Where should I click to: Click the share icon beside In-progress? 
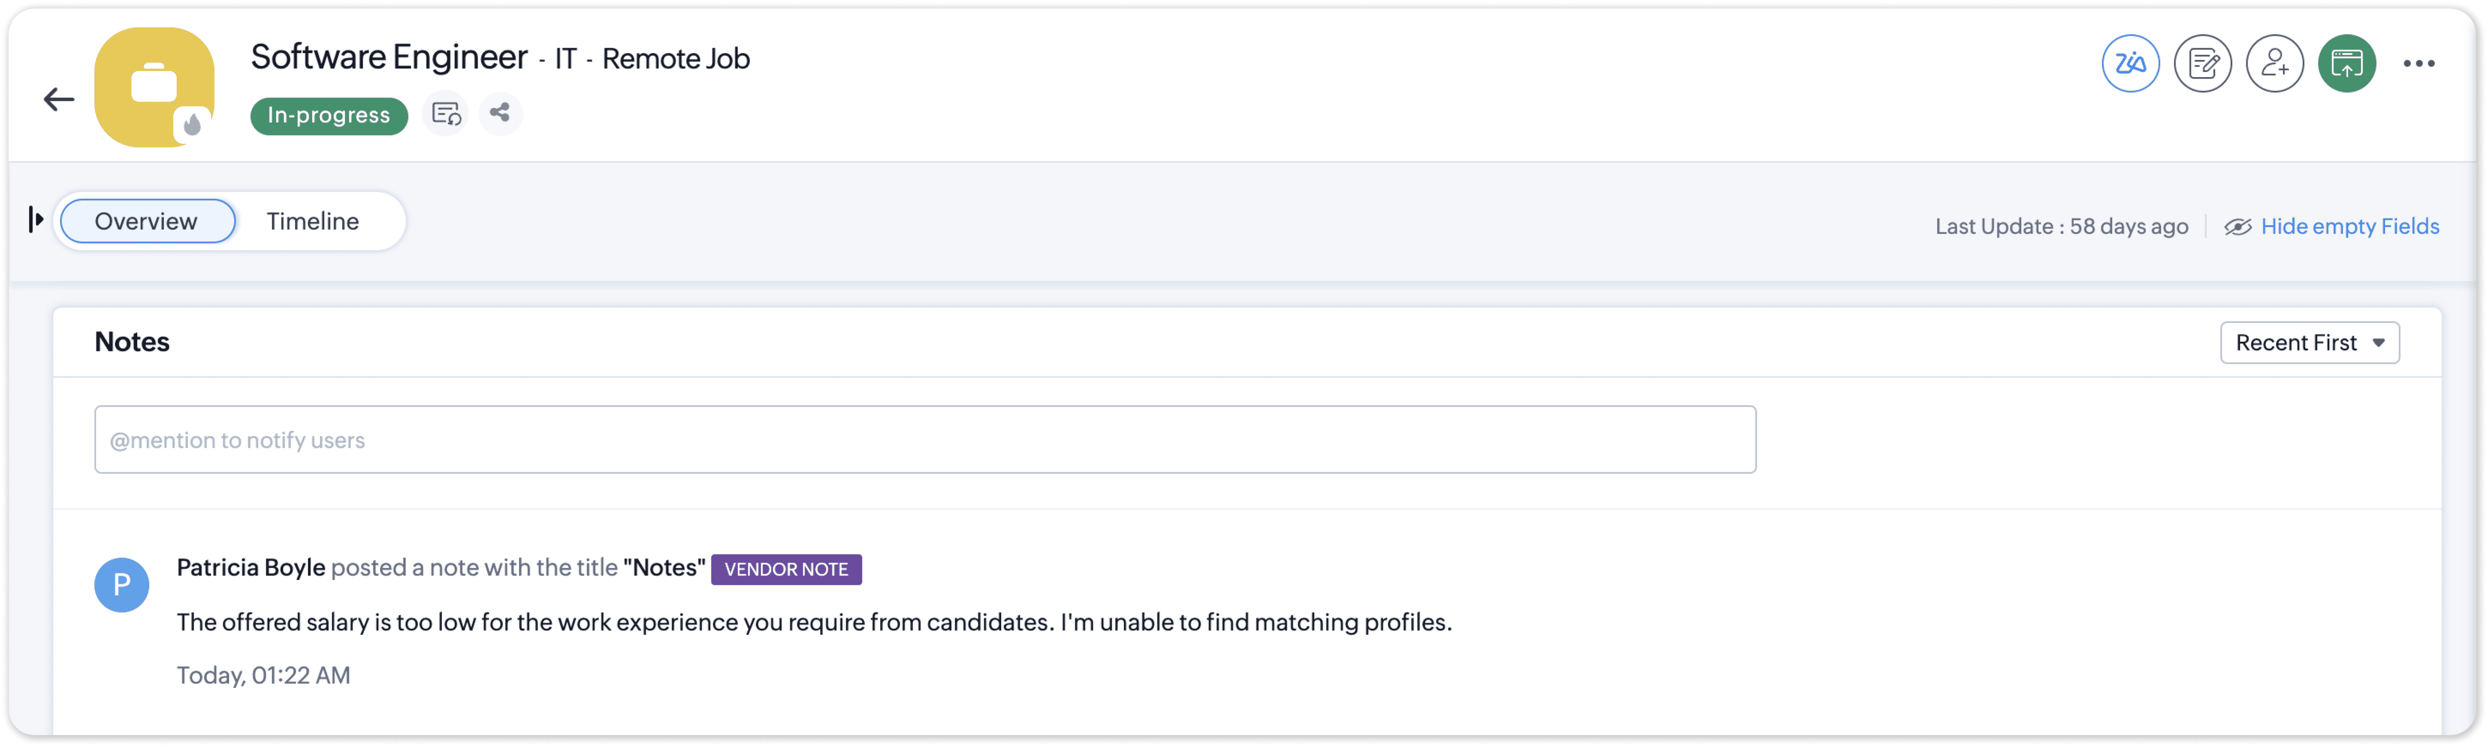499,113
